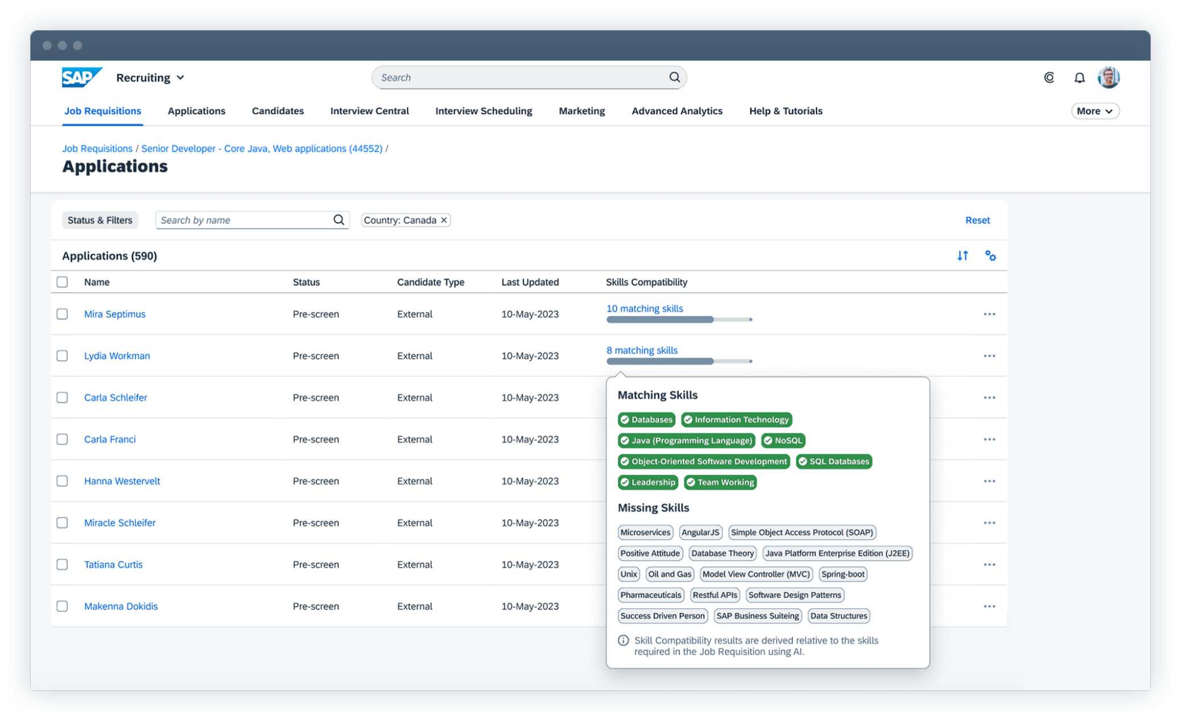Expand the Recruiting module dropdown
This screenshot has width=1181, height=721.
150,77
